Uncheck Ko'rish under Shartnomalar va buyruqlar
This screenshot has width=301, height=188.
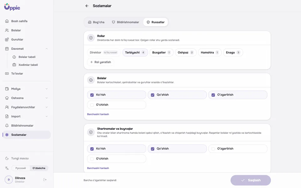pos(92,149)
